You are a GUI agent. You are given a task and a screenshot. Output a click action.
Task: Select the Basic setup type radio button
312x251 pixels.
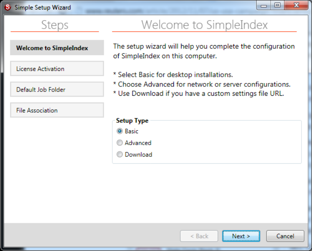120,131
